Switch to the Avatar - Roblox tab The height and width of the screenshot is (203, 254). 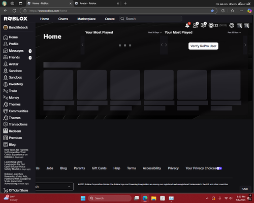point(97,4)
